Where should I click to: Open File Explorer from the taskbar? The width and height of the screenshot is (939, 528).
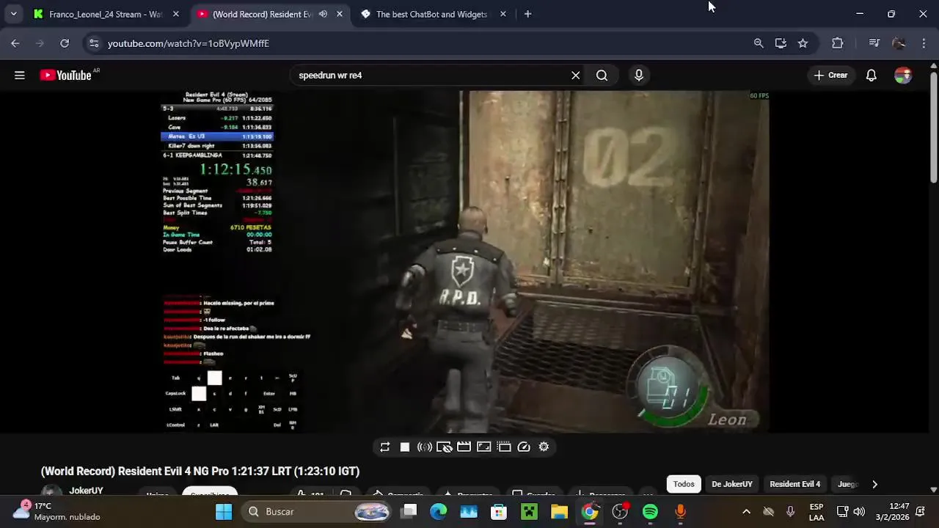tap(559, 512)
